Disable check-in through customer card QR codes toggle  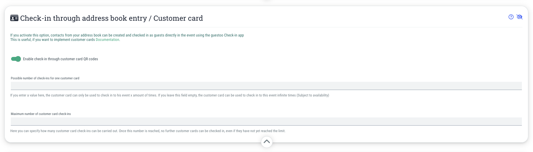(16, 59)
